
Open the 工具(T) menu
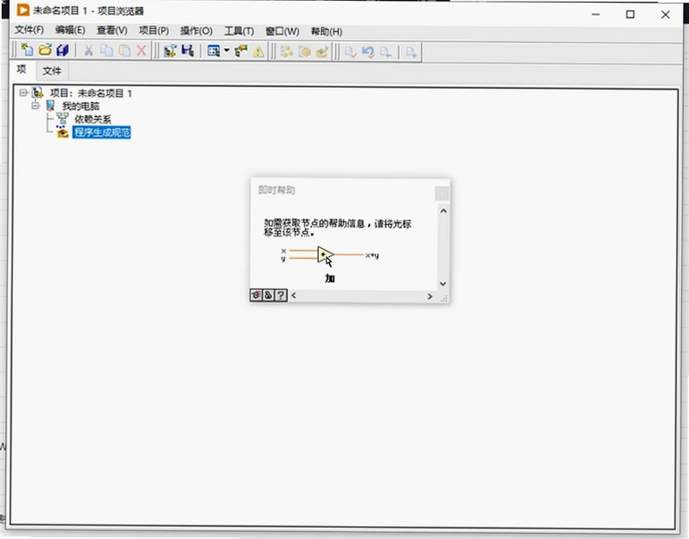(239, 31)
